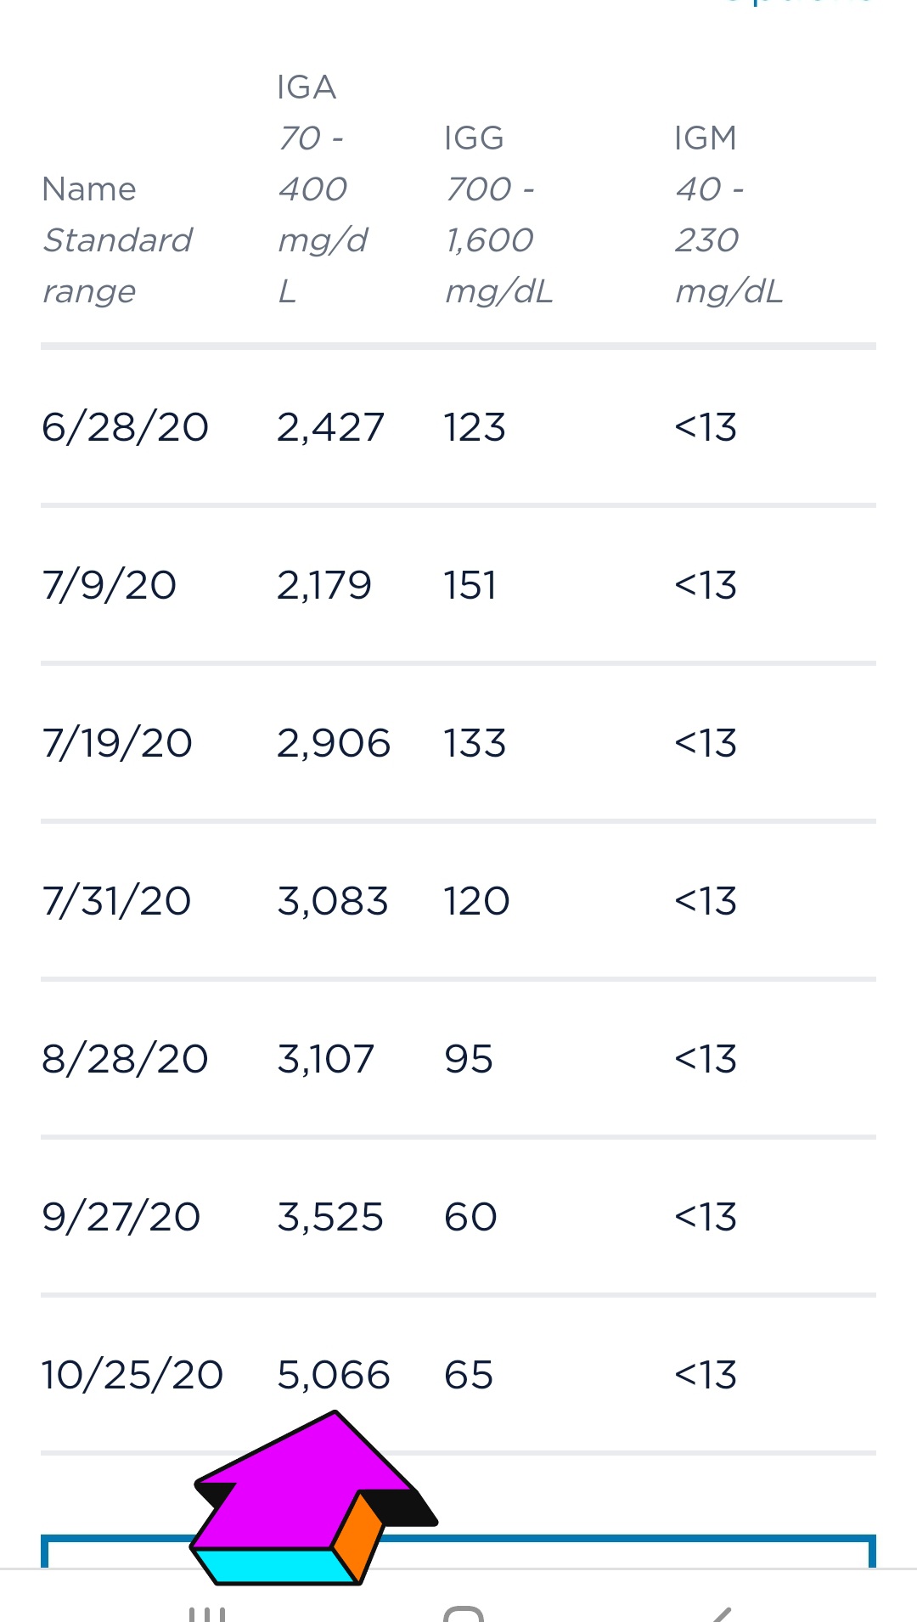
Task: Open the cut-off Options link at top
Action: tap(798, 3)
